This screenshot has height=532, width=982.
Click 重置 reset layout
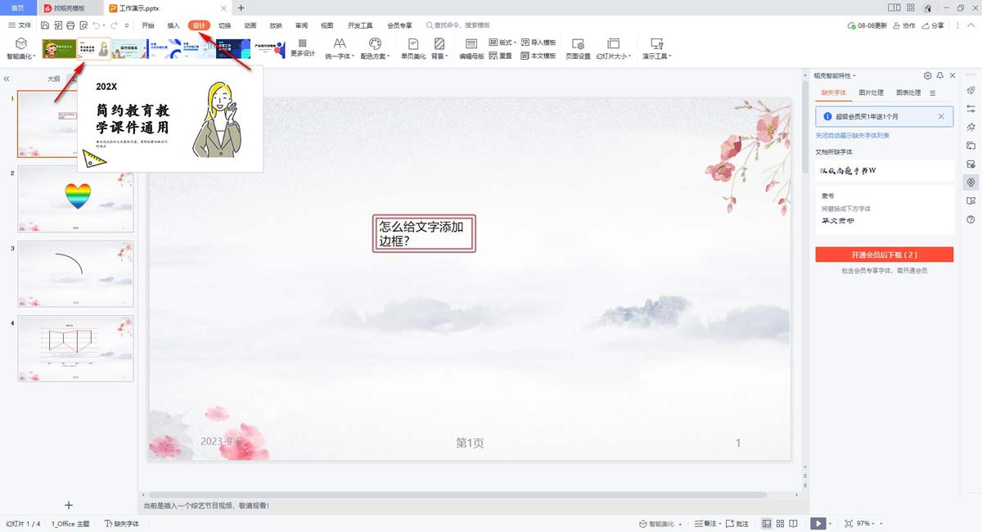click(x=500, y=56)
